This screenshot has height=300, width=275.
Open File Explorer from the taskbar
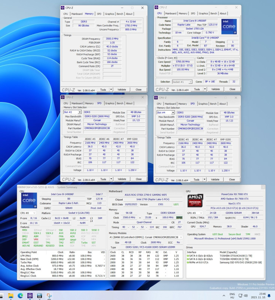click(x=10, y=296)
